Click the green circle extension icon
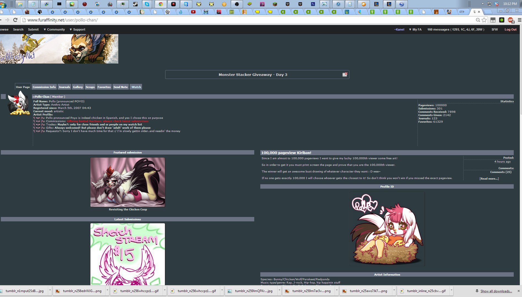 (502, 20)
